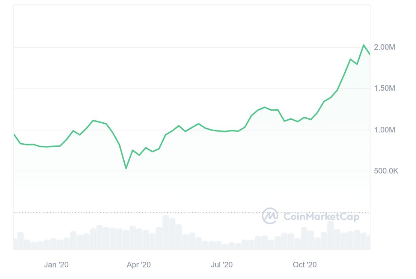416x279 pixels.
Task: Click the Apr '20 axis label
Action: coord(139,264)
